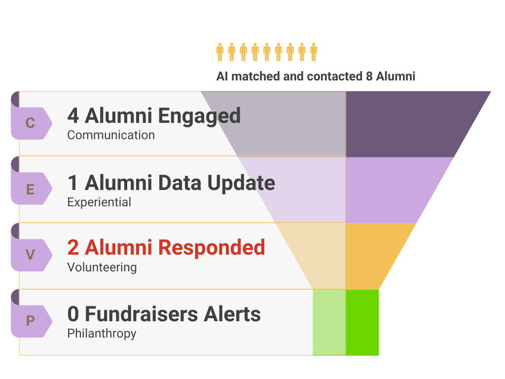
Task: Open "0 Fundraisers Alerts" heading
Action: click(x=164, y=314)
